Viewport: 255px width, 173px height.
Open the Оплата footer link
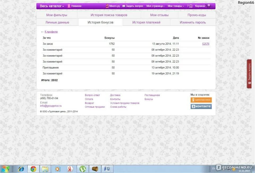89,99
